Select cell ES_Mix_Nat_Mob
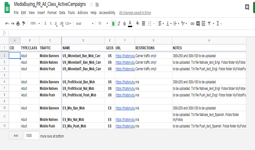The height and width of the screenshot is (150, 255). tap(83, 117)
